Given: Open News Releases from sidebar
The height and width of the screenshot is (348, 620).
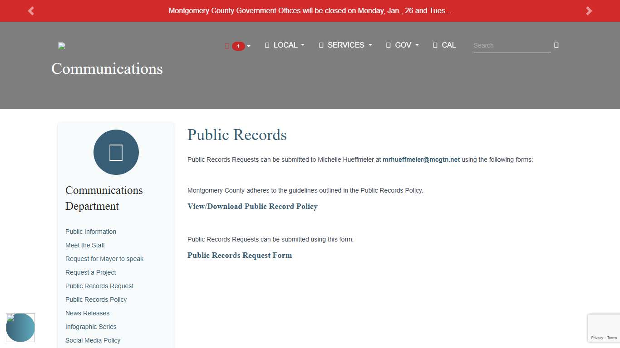Looking at the screenshot, I should [87, 313].
